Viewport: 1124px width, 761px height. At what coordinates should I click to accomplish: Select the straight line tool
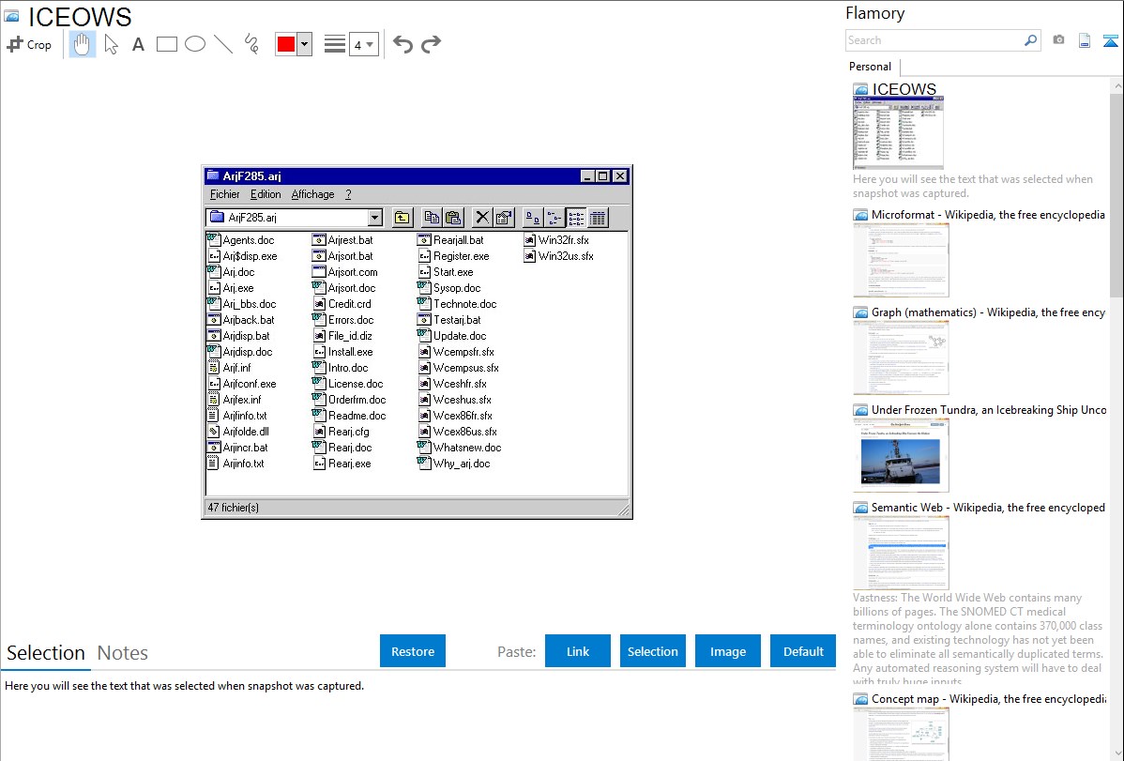tap(223, 44)
